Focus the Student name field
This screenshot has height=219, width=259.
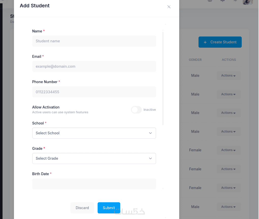[x=94, y=41]
